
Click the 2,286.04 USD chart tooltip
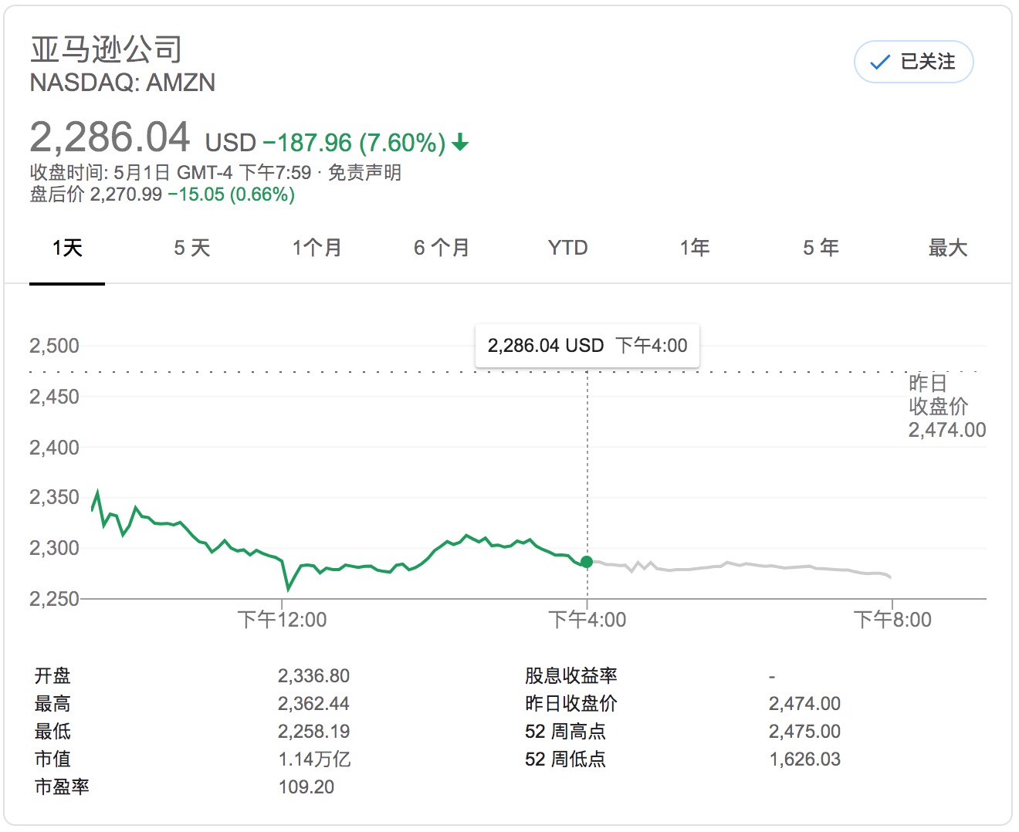click(x=587, y=345)
